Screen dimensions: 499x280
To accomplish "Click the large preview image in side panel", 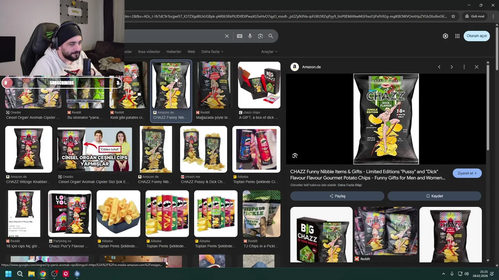I will (386, 119).
